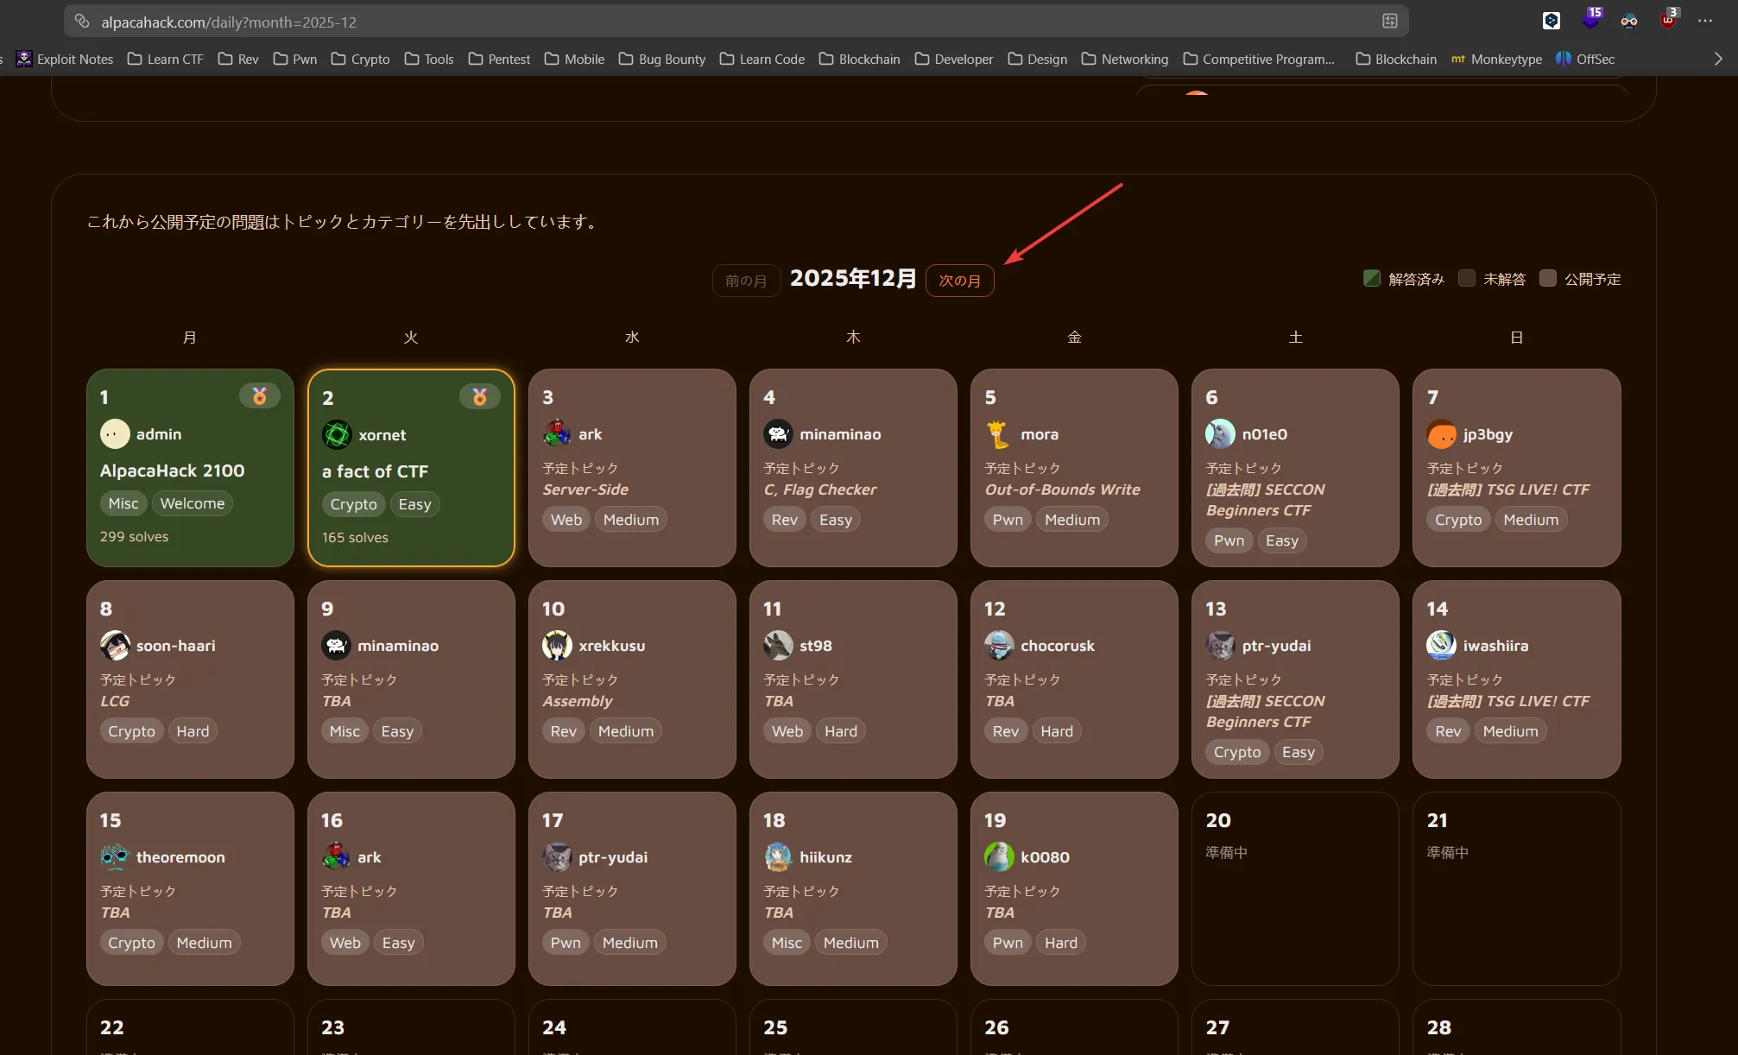Screen dimensions: 1738x1055
Task: Click mora's giraffe avatar icon
Action: pos(999,434)
